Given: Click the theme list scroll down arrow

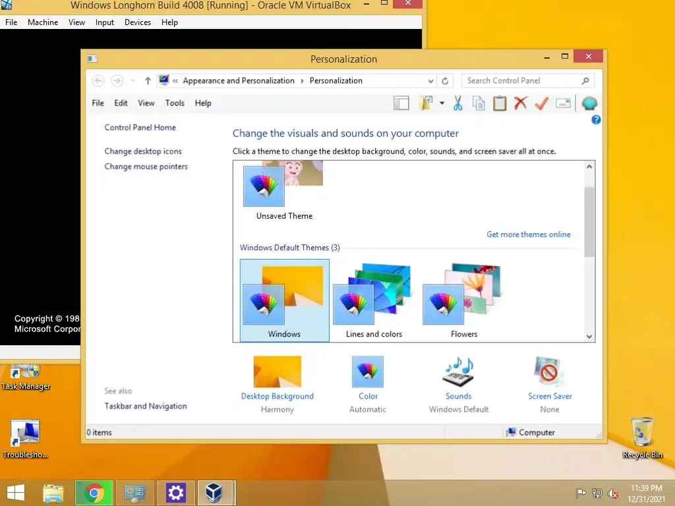Looking at the screenshot, I should point(589,337).
